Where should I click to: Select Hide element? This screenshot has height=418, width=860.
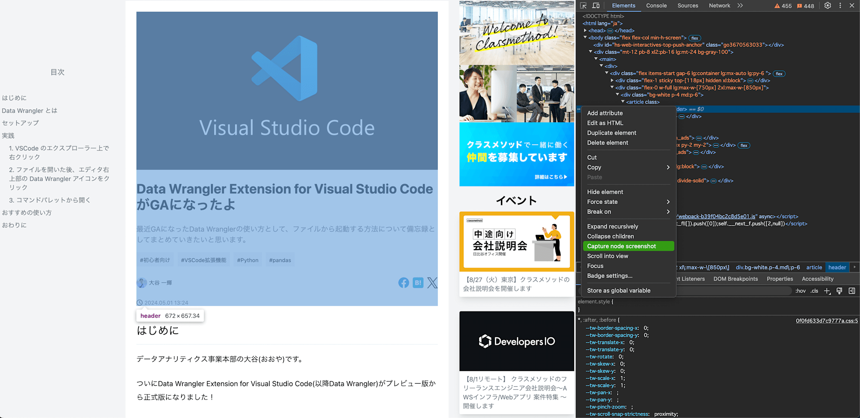pos(628,192)
